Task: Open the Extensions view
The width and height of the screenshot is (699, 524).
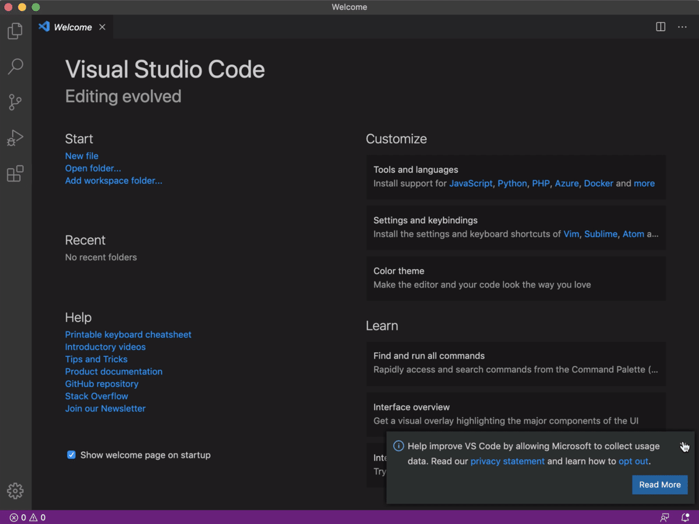Action: [x=15, y=174]
